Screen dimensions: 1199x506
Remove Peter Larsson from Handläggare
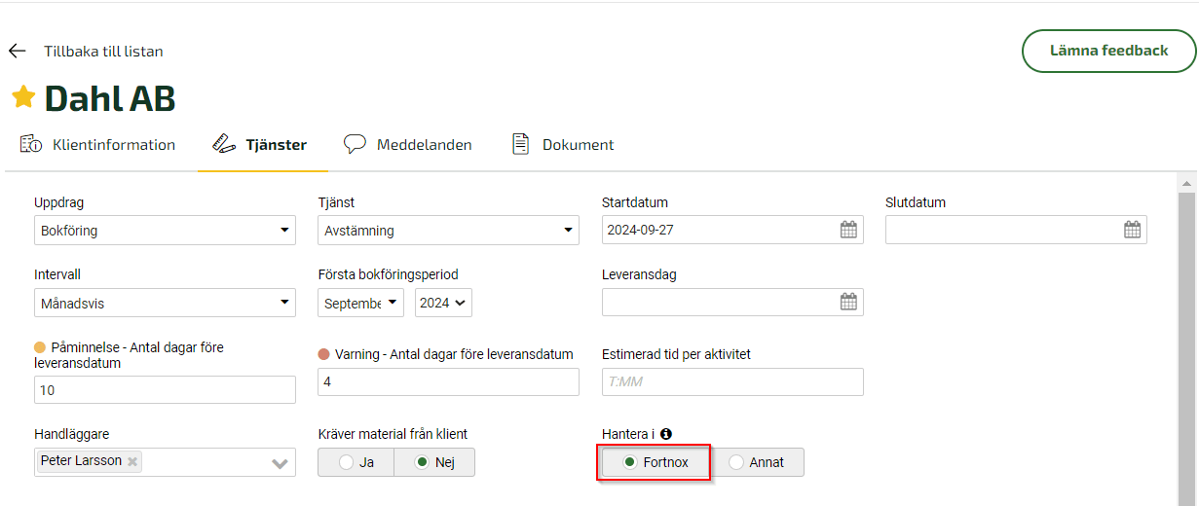tap(132, 461)
